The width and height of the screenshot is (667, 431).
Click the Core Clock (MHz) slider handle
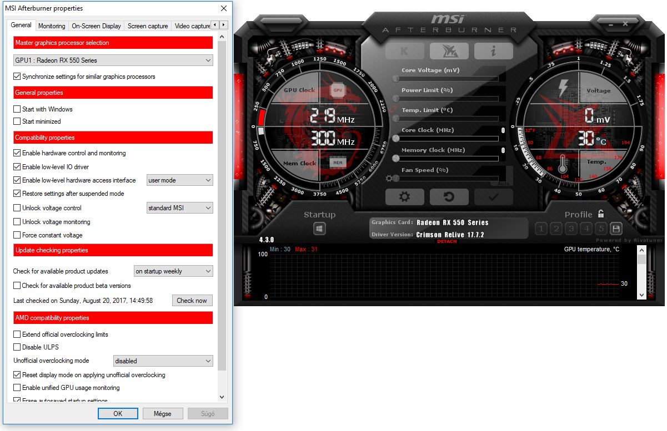(396, 139)
